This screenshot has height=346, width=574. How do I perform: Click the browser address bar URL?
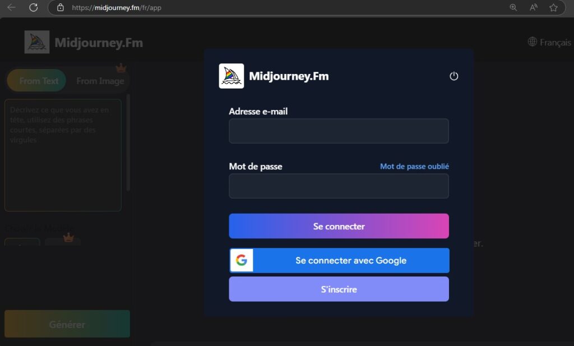pos(117,7)
